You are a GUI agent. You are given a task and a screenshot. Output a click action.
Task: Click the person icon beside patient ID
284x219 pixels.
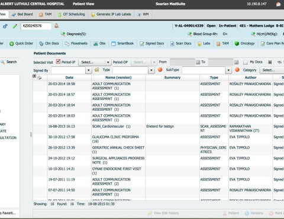[57, 25]
